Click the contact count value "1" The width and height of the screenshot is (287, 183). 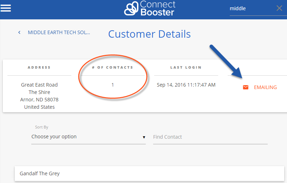click(112, 85)
